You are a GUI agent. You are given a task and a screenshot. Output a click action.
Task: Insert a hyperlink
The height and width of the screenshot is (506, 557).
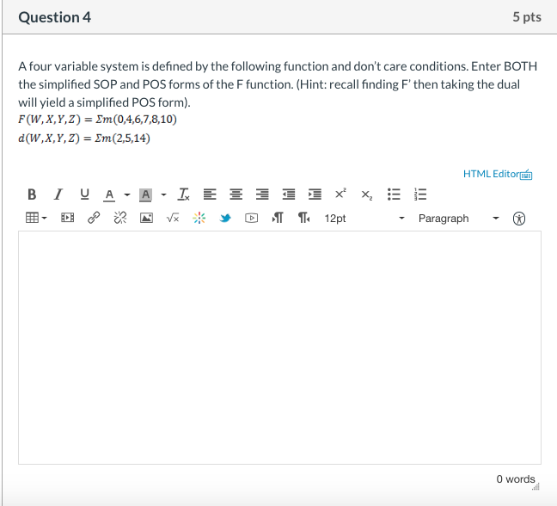[x=94, y=218]
